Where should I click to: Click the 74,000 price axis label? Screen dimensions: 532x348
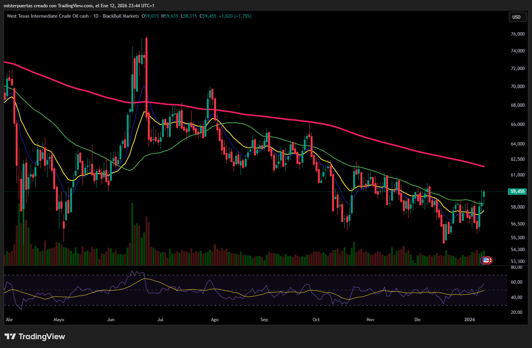tap(518, 51)
